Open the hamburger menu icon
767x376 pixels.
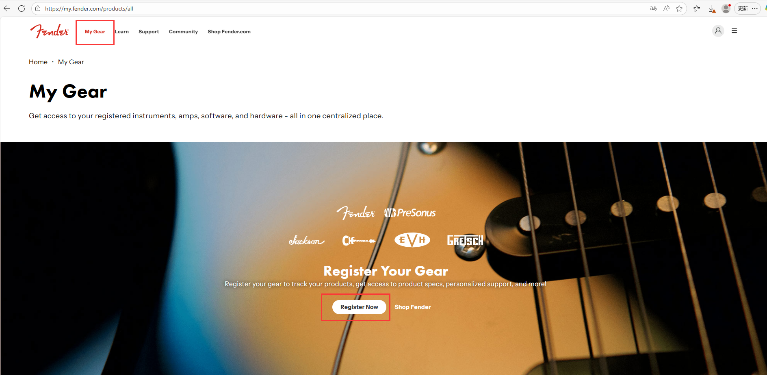click(734, 31)
